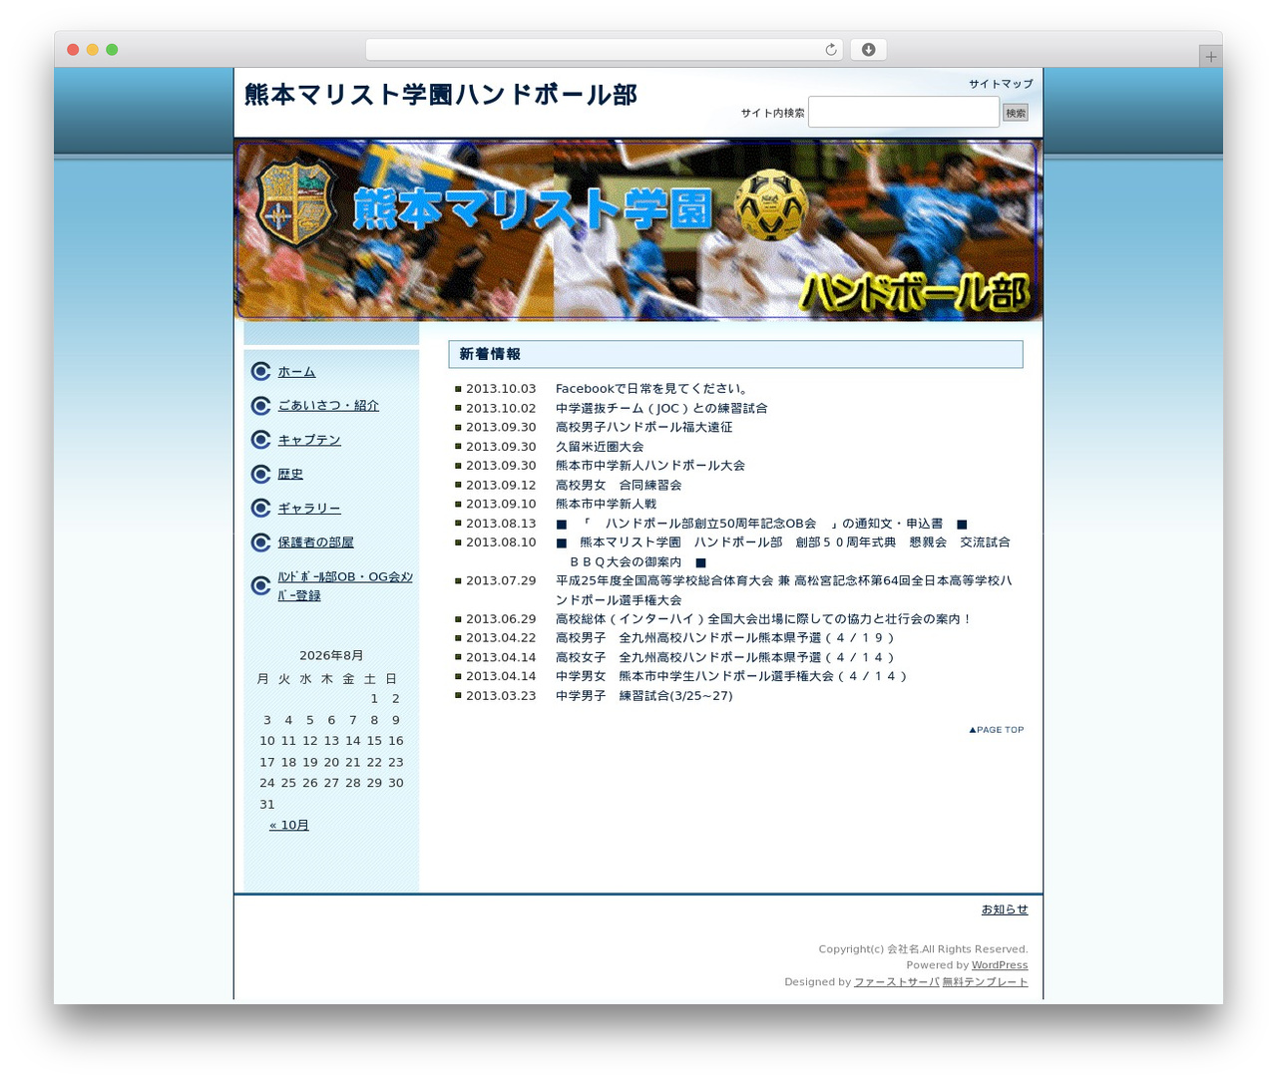
Task: Click the bullet icon beside OB・OG会 registration
Action: [x=261, y=585]
